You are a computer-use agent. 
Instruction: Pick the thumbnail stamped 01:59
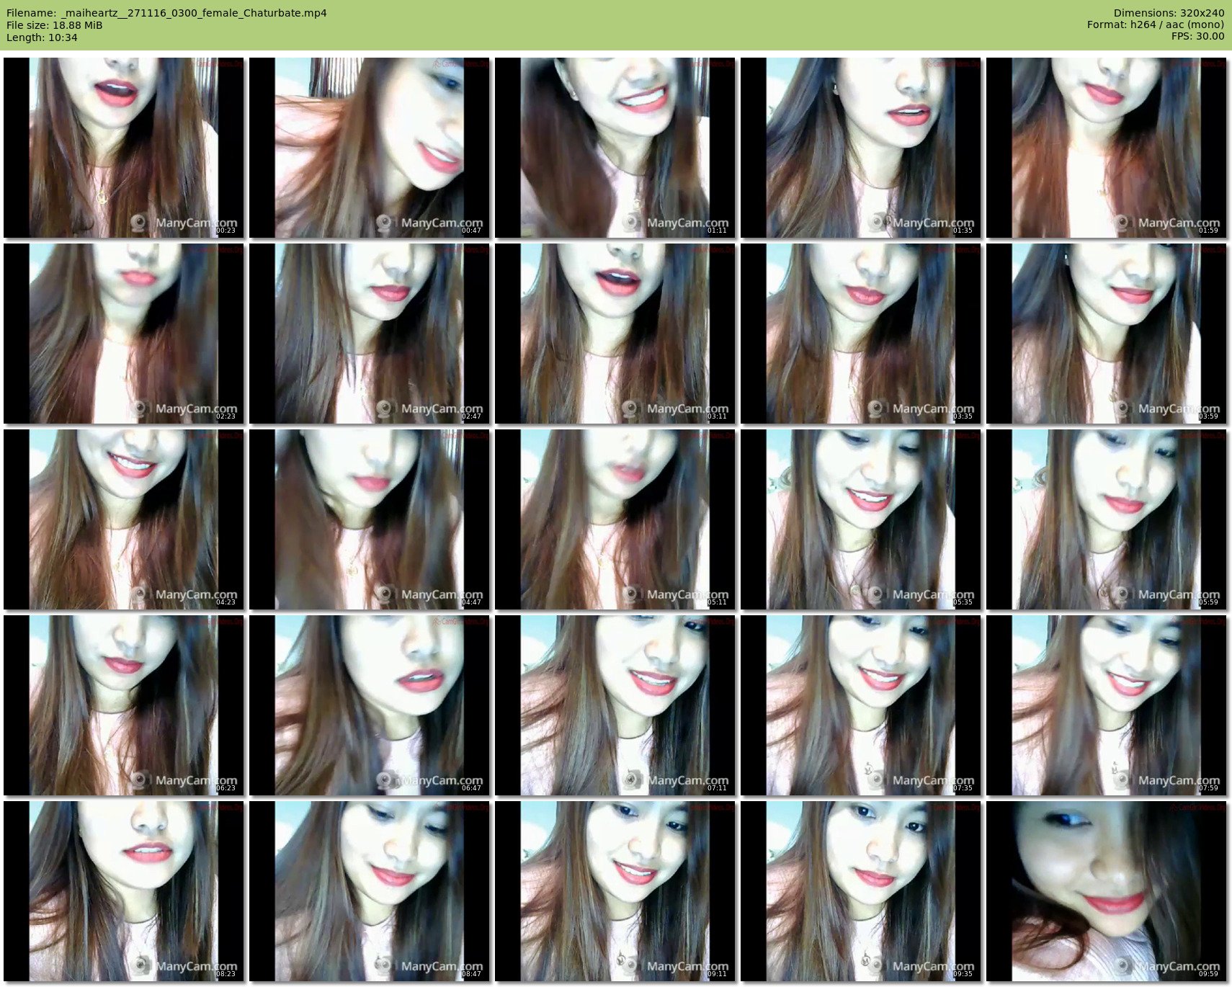1107,148
